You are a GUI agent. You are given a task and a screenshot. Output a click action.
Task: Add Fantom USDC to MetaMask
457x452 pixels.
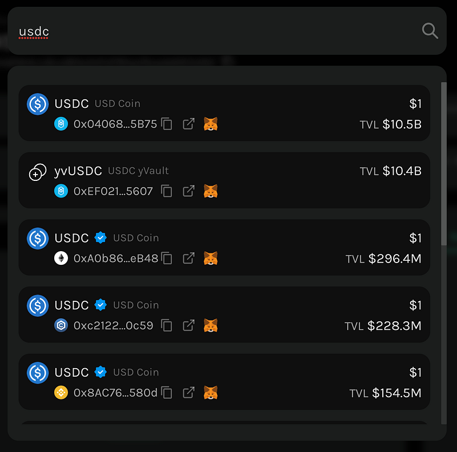click(210, 124)
